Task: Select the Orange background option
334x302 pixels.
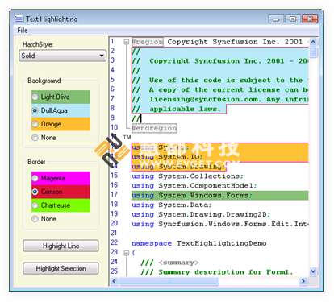Action: click(x=61, y=124)
